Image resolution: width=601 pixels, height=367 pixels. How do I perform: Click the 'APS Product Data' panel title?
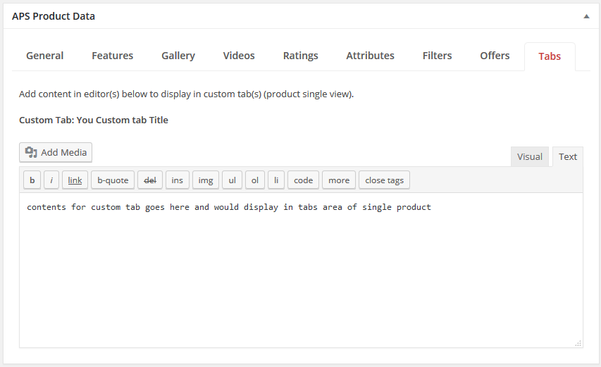coord(54,16)
